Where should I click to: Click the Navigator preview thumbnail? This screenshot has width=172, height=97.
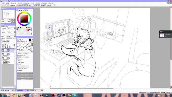[8, 14]
